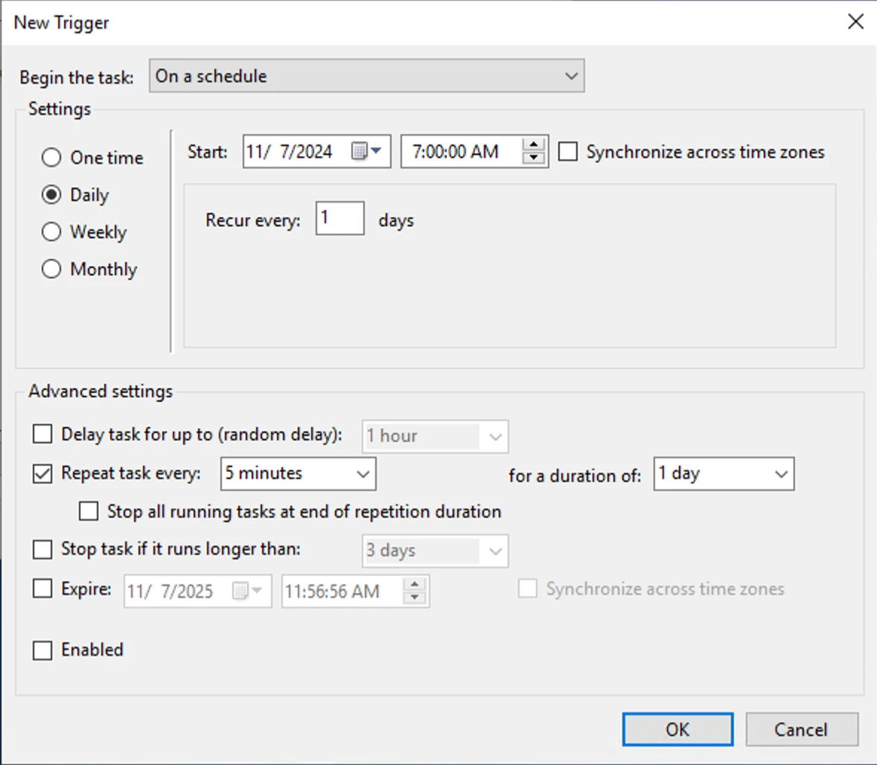This screenshot has width=877, height=765.
Task: Cancel the New Trigger dialog
Action: point(802,729)
